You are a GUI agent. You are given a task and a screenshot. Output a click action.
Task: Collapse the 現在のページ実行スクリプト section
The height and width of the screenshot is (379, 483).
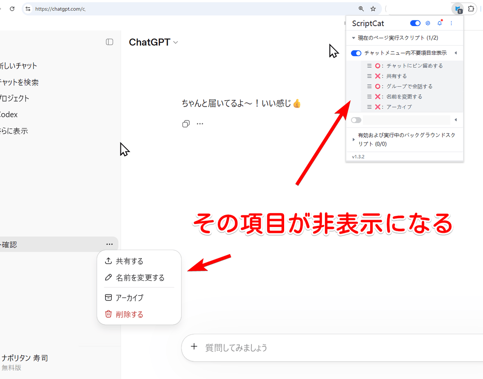[x=354, y=38]
